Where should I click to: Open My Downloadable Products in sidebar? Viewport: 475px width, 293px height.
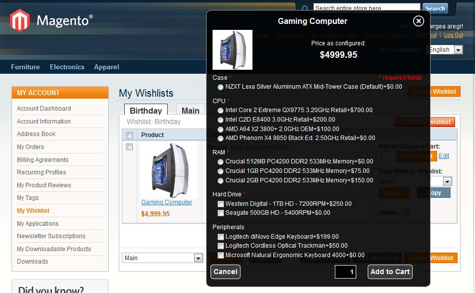coord(54,249)
